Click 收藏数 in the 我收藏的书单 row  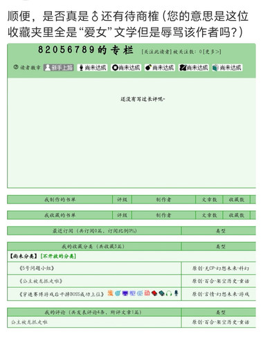tap(237, 215)
